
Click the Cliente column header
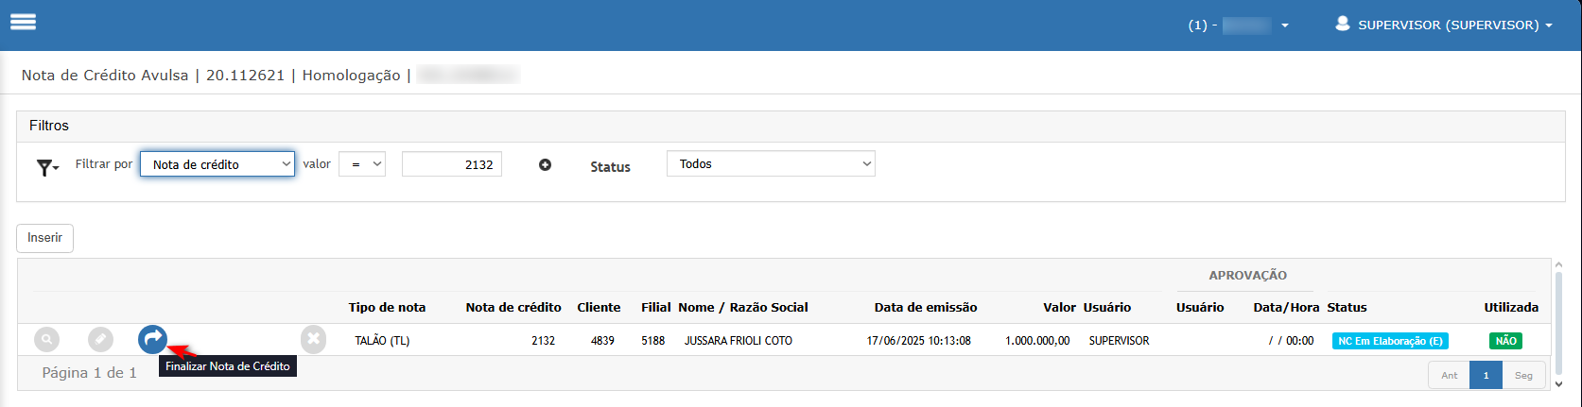coord(599,307)
